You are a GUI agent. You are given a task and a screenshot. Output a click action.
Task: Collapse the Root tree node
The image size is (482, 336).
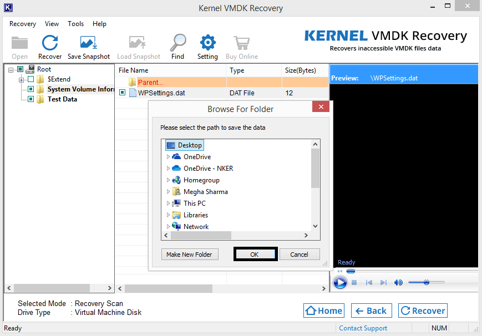pyautogui.click(x=11, y=70)
